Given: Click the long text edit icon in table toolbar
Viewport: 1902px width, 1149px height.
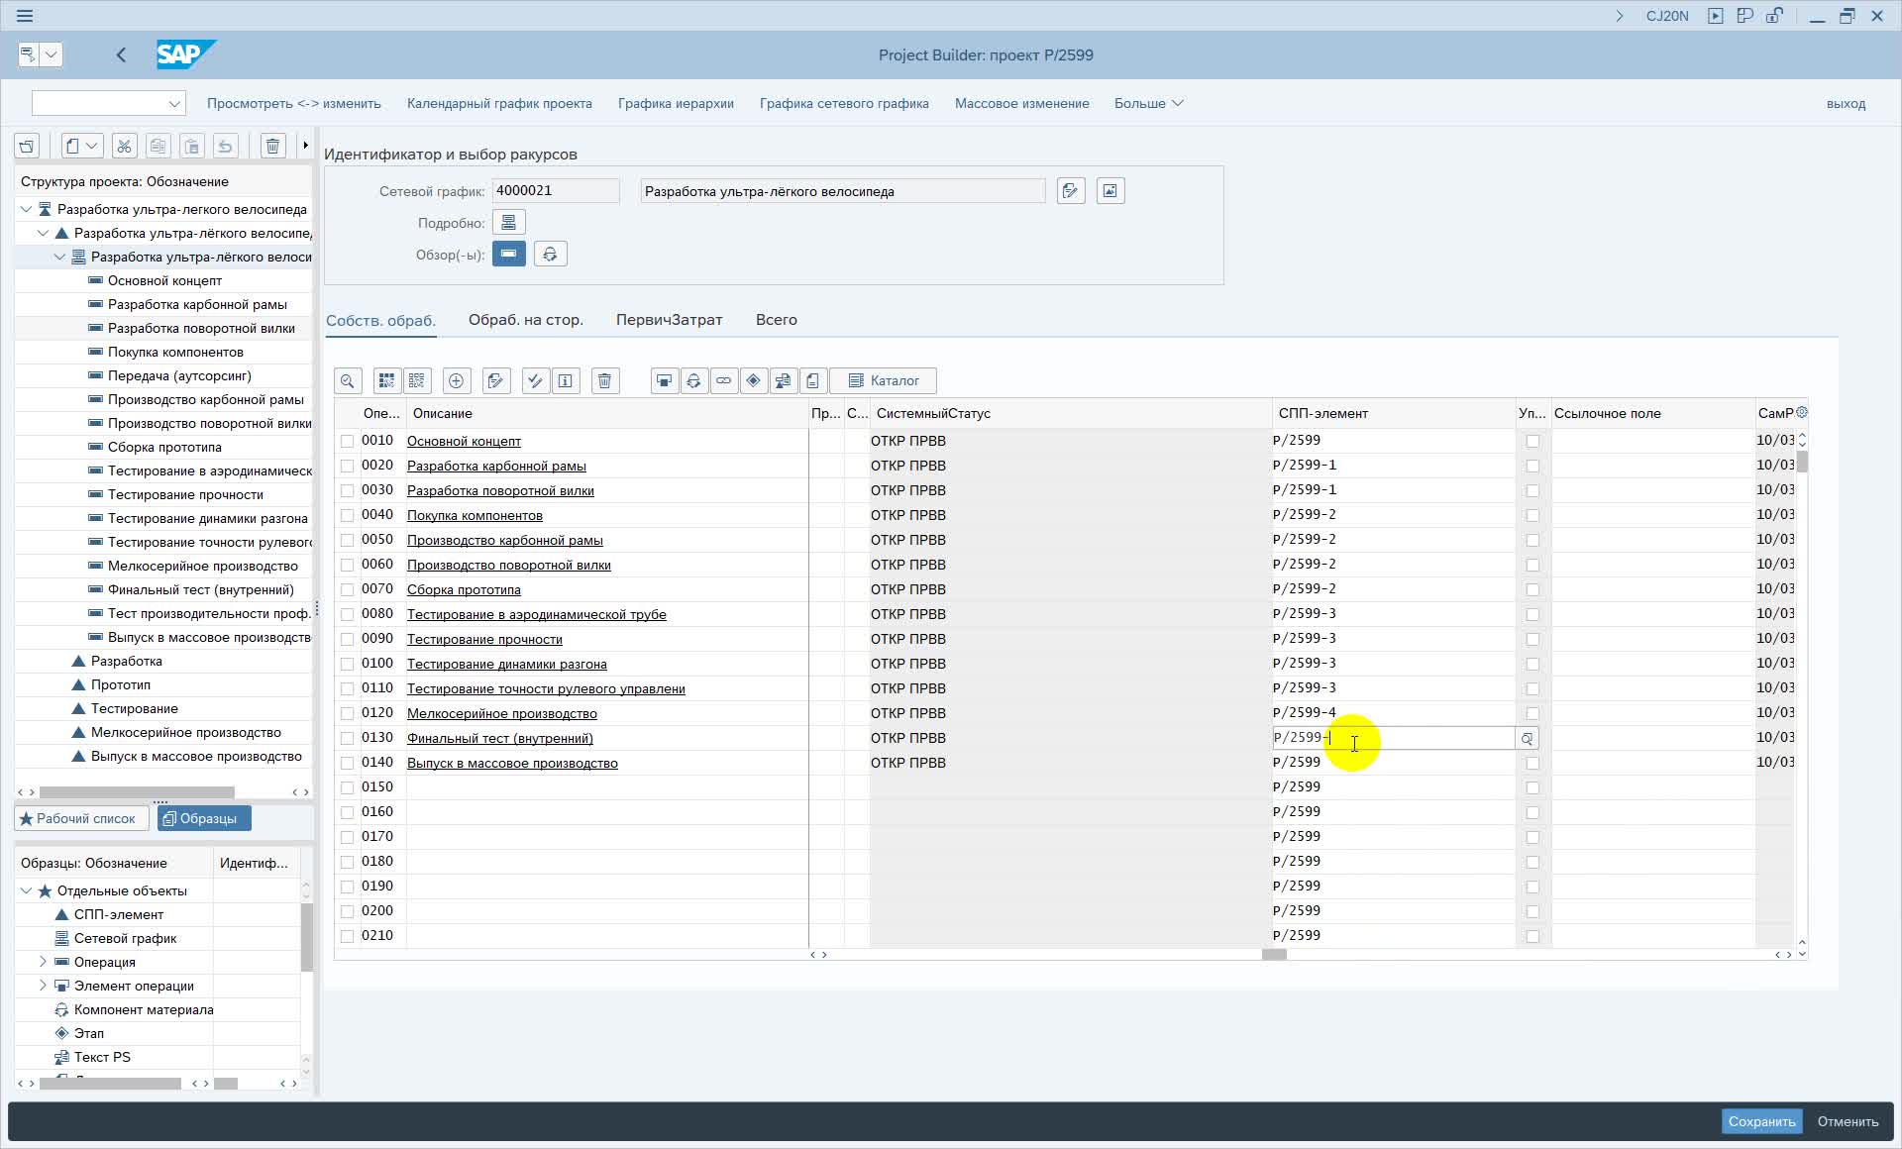Looking at the screenshot, I should pyautogui.click(x=495, y=381).
